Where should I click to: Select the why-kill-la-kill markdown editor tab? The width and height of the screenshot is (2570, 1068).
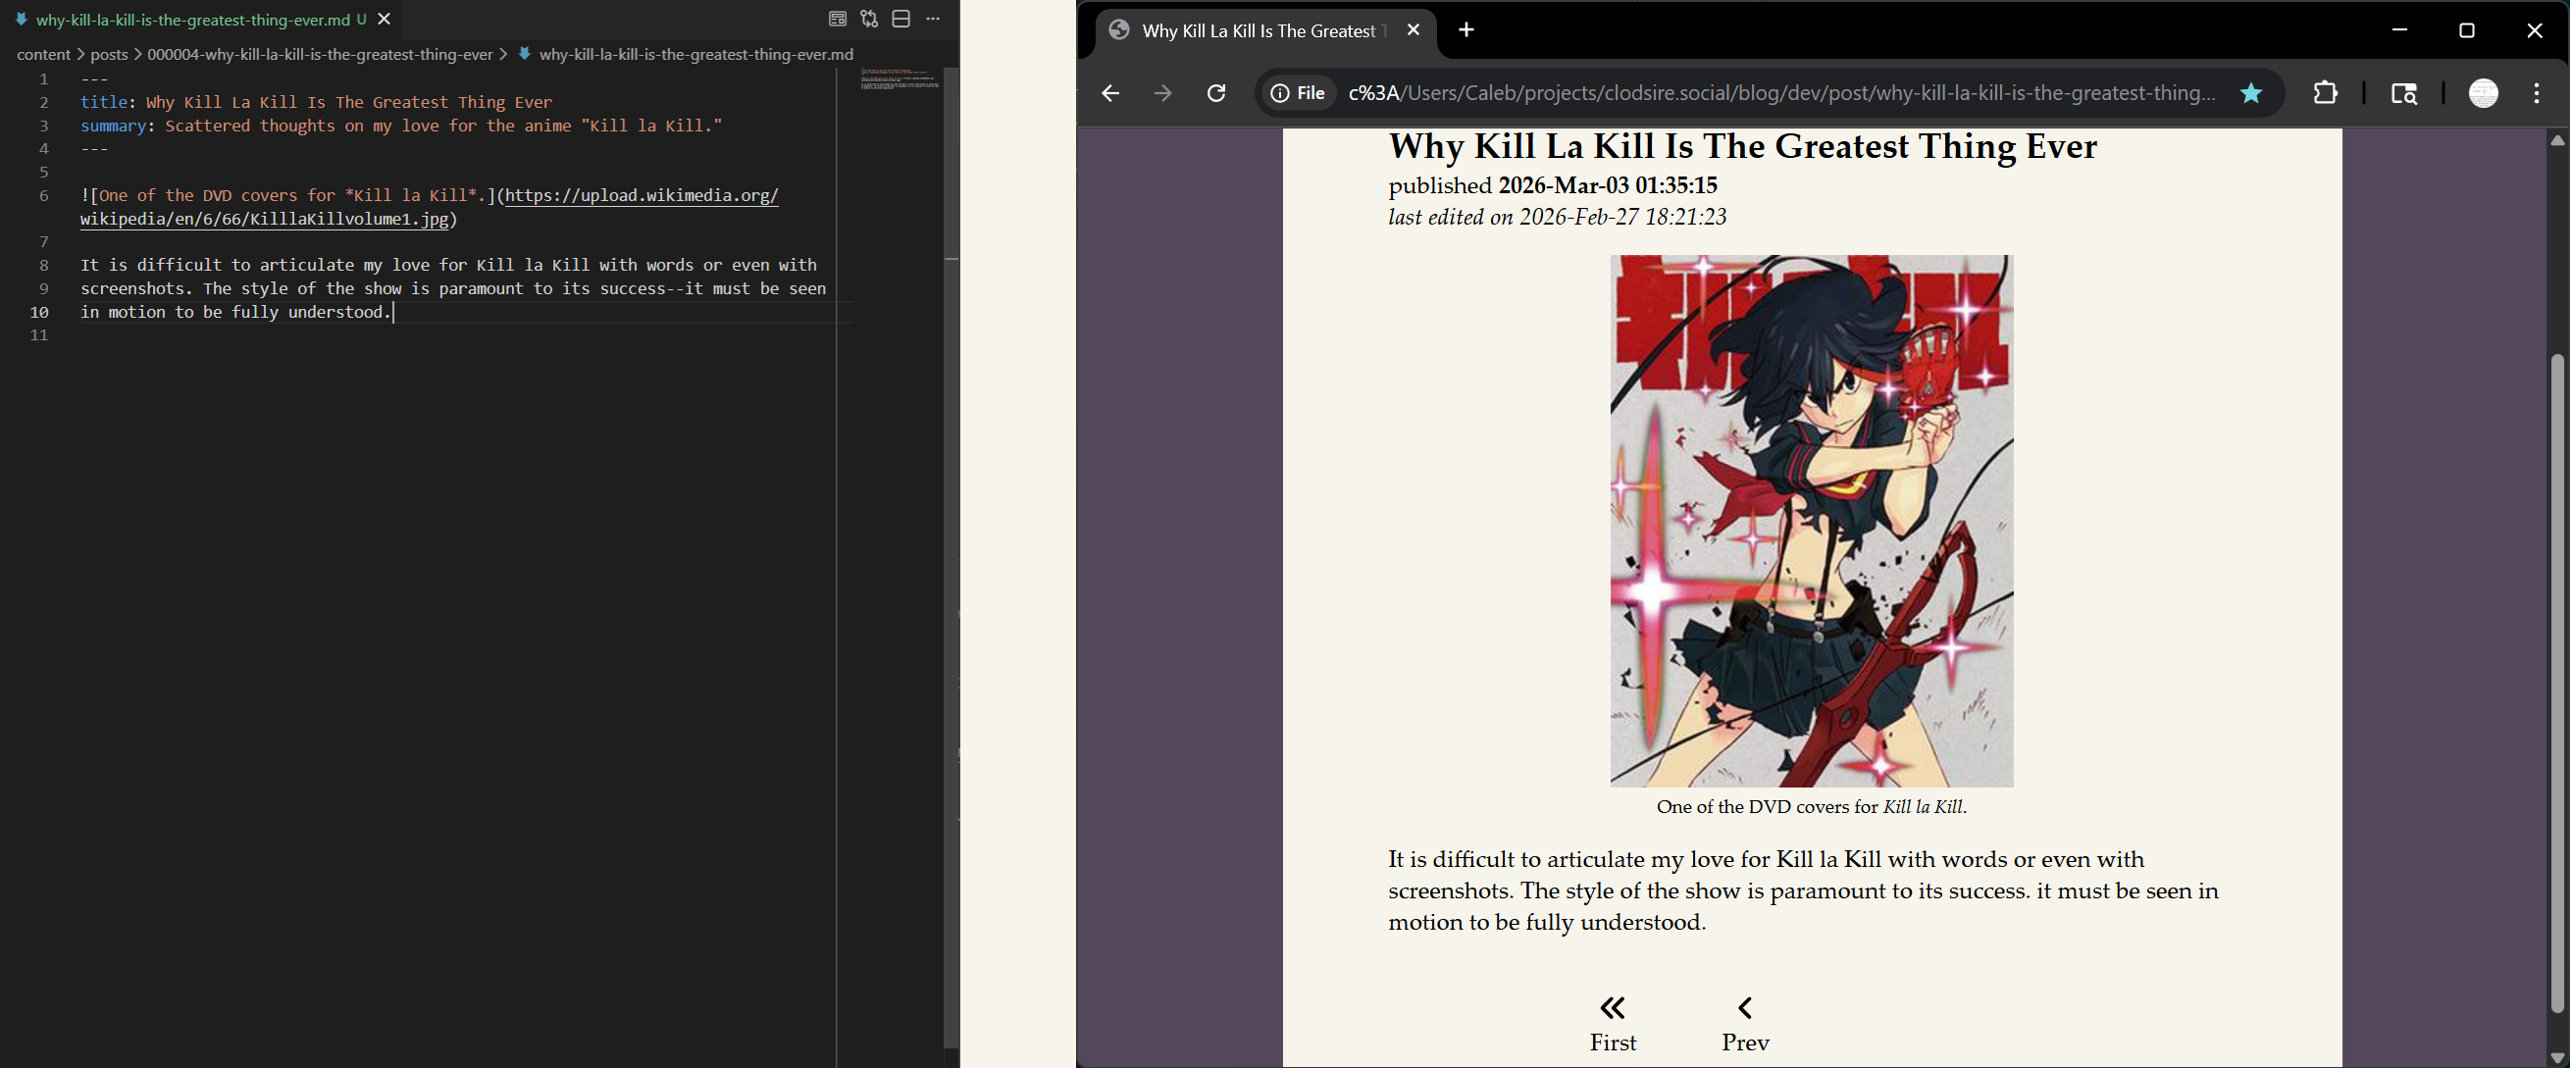[x=189, y=19]
